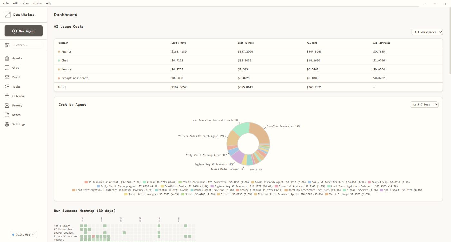Open the Notes document icon
The width and height of the screenshot is (451, 242).
click(7, 115)
